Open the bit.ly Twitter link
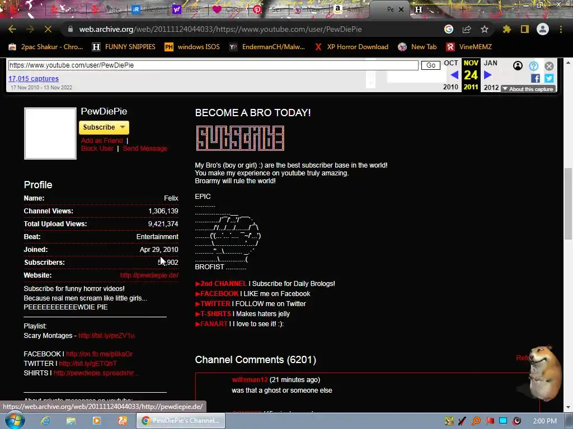Image resolution: width=573 pixels, height=429 pixels. click(88, 363)
